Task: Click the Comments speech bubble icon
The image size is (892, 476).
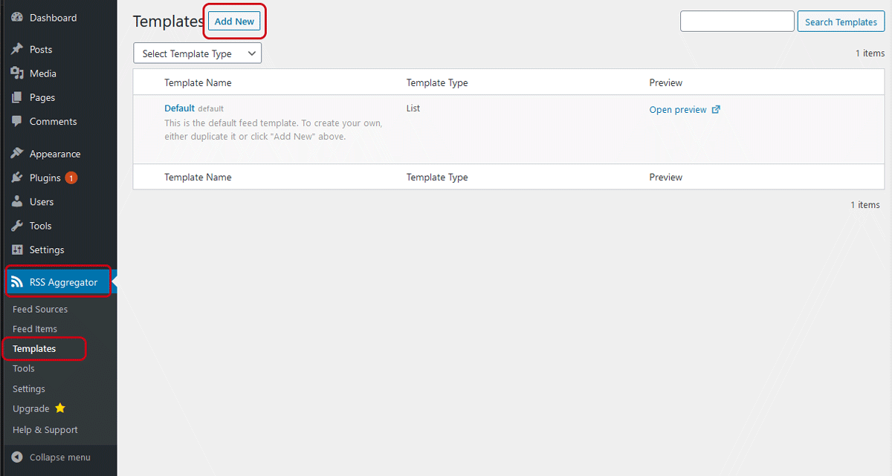Action: click(x=17, y=121)
